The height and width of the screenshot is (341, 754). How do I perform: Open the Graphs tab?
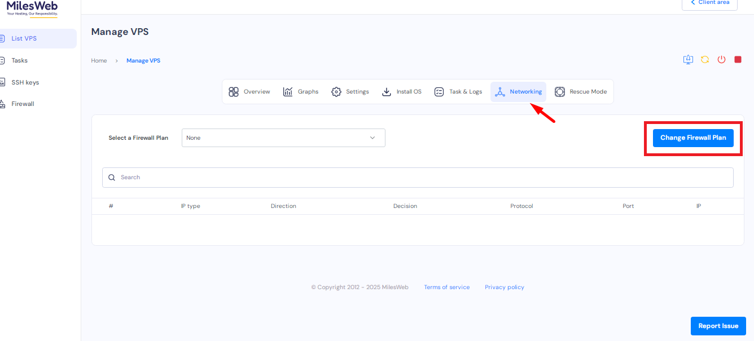(301, 92)
